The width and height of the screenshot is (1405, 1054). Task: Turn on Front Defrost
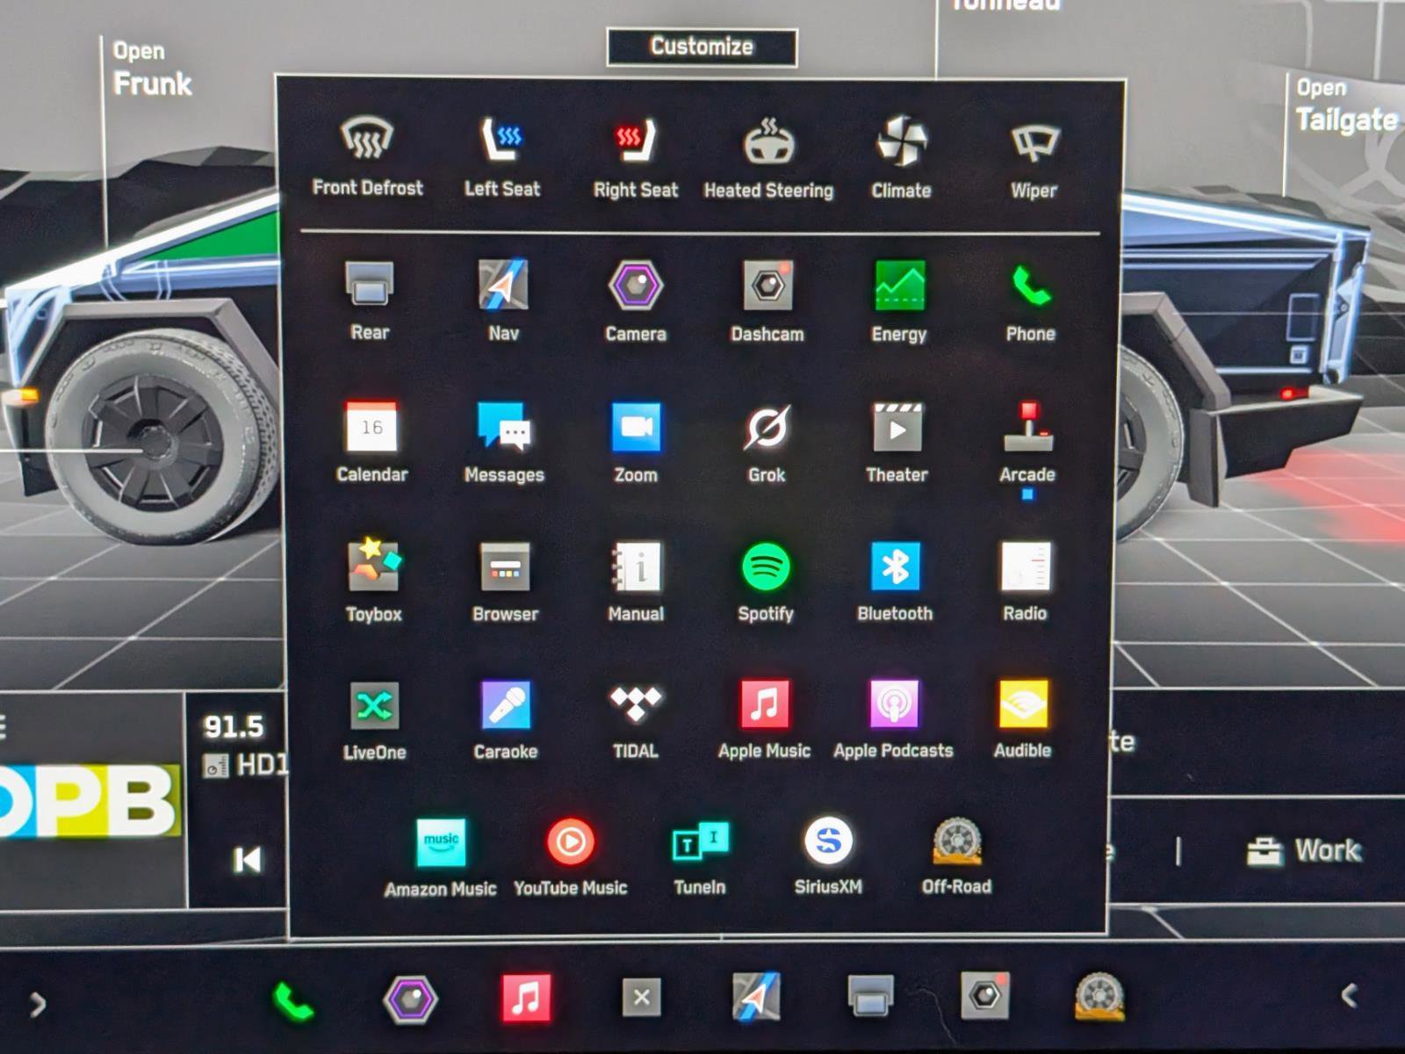tap(367, 156)
